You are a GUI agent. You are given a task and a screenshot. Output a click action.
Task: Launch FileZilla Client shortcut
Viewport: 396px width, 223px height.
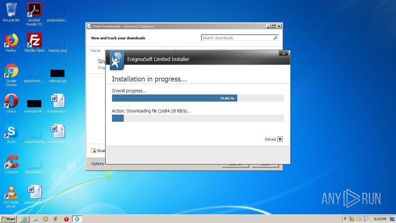click(x=34, y=43)
